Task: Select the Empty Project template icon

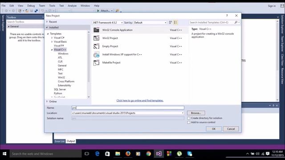Action: click(96, 46)
